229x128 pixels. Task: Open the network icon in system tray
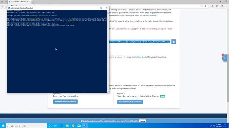(211, 126)
